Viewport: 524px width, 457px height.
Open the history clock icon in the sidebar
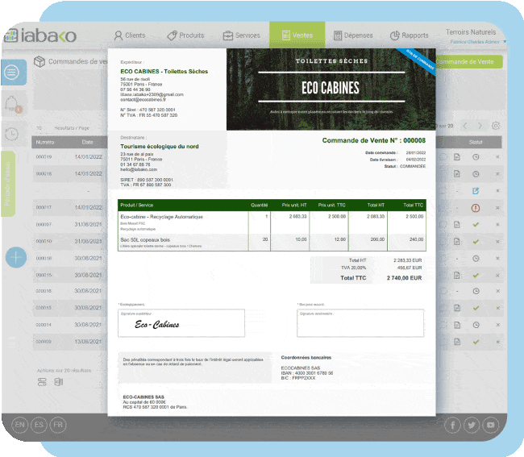[x=12, y=135]
